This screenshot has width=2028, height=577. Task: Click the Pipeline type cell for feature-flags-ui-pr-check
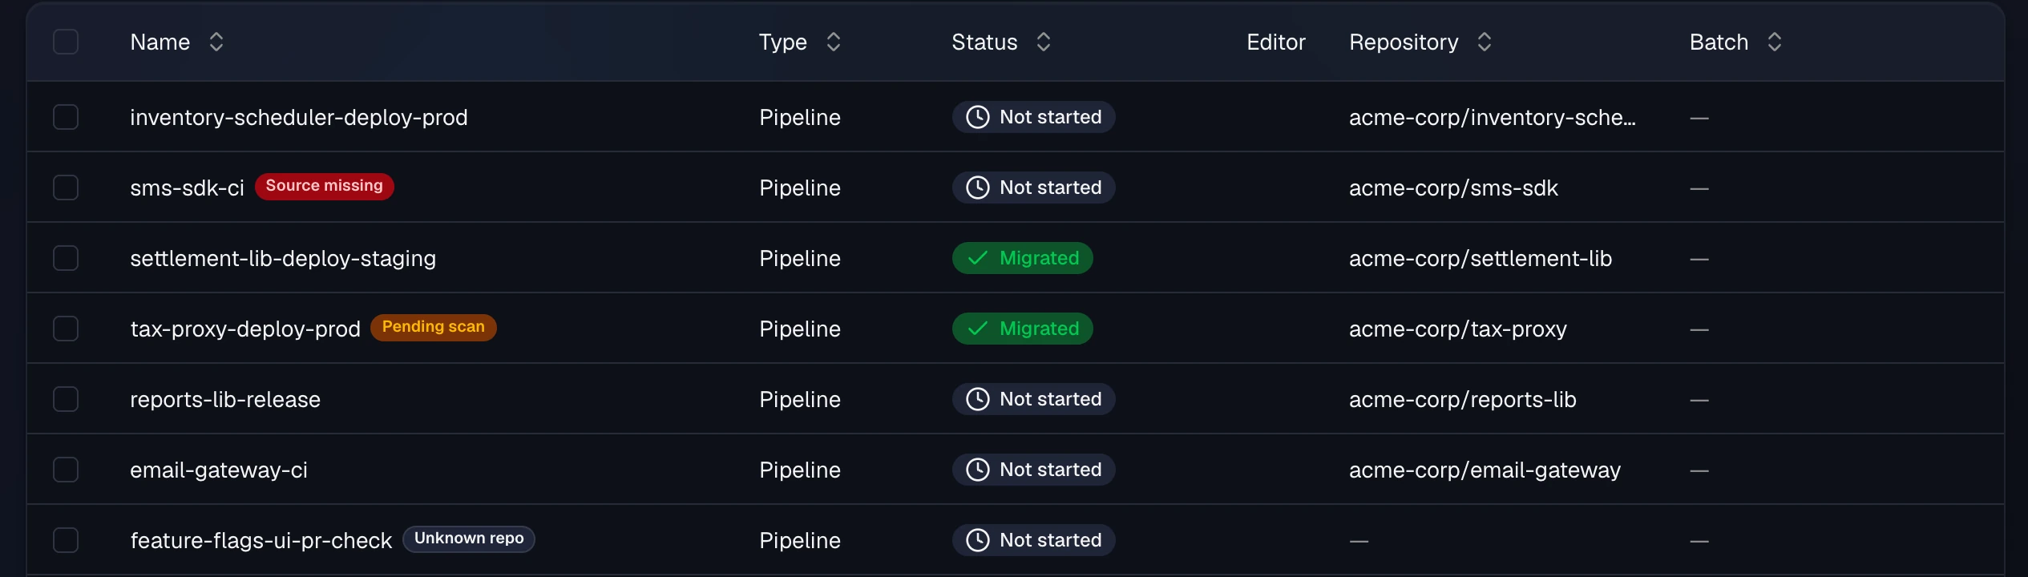pos(800,541)
